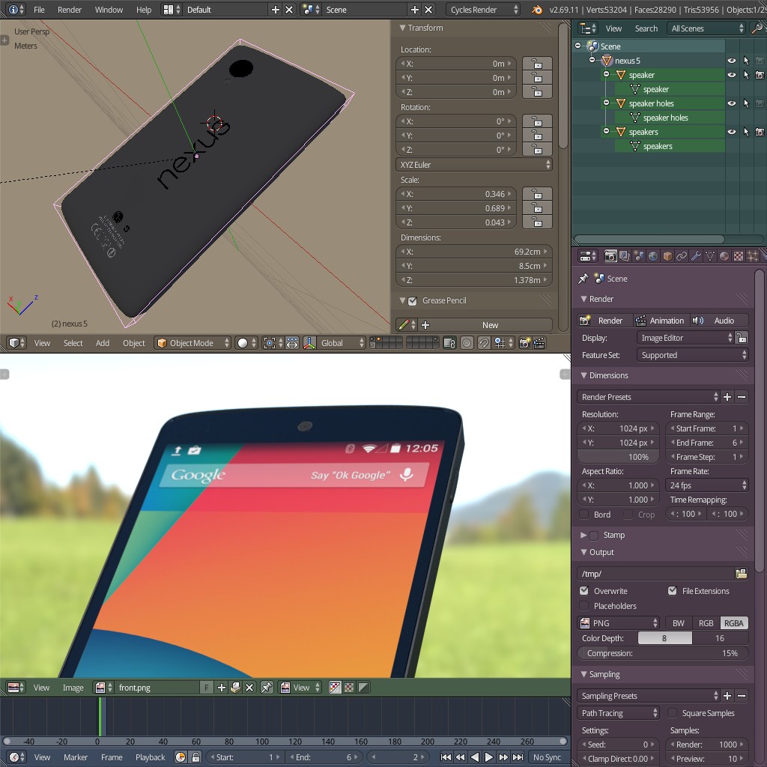
Task: Hide the speaker object in the outliner
Action: click(732, 74)
